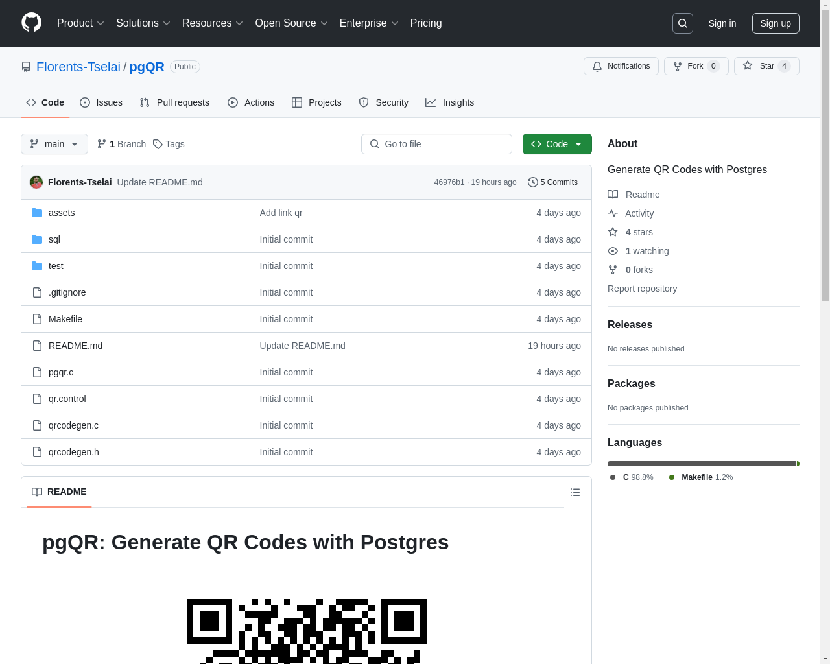The height and width of the screenshot is (664, 830).
Task: Star the pgQR repository
Action: [766, 66]
